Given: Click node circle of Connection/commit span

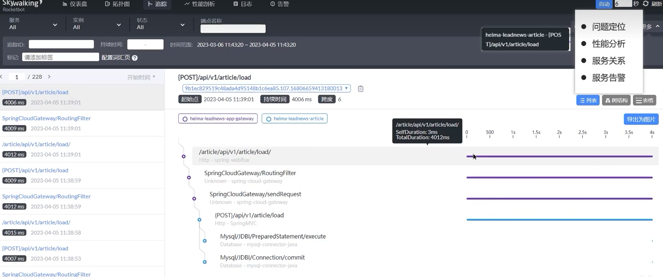Looking at the screenshot, I should point(205,262).
